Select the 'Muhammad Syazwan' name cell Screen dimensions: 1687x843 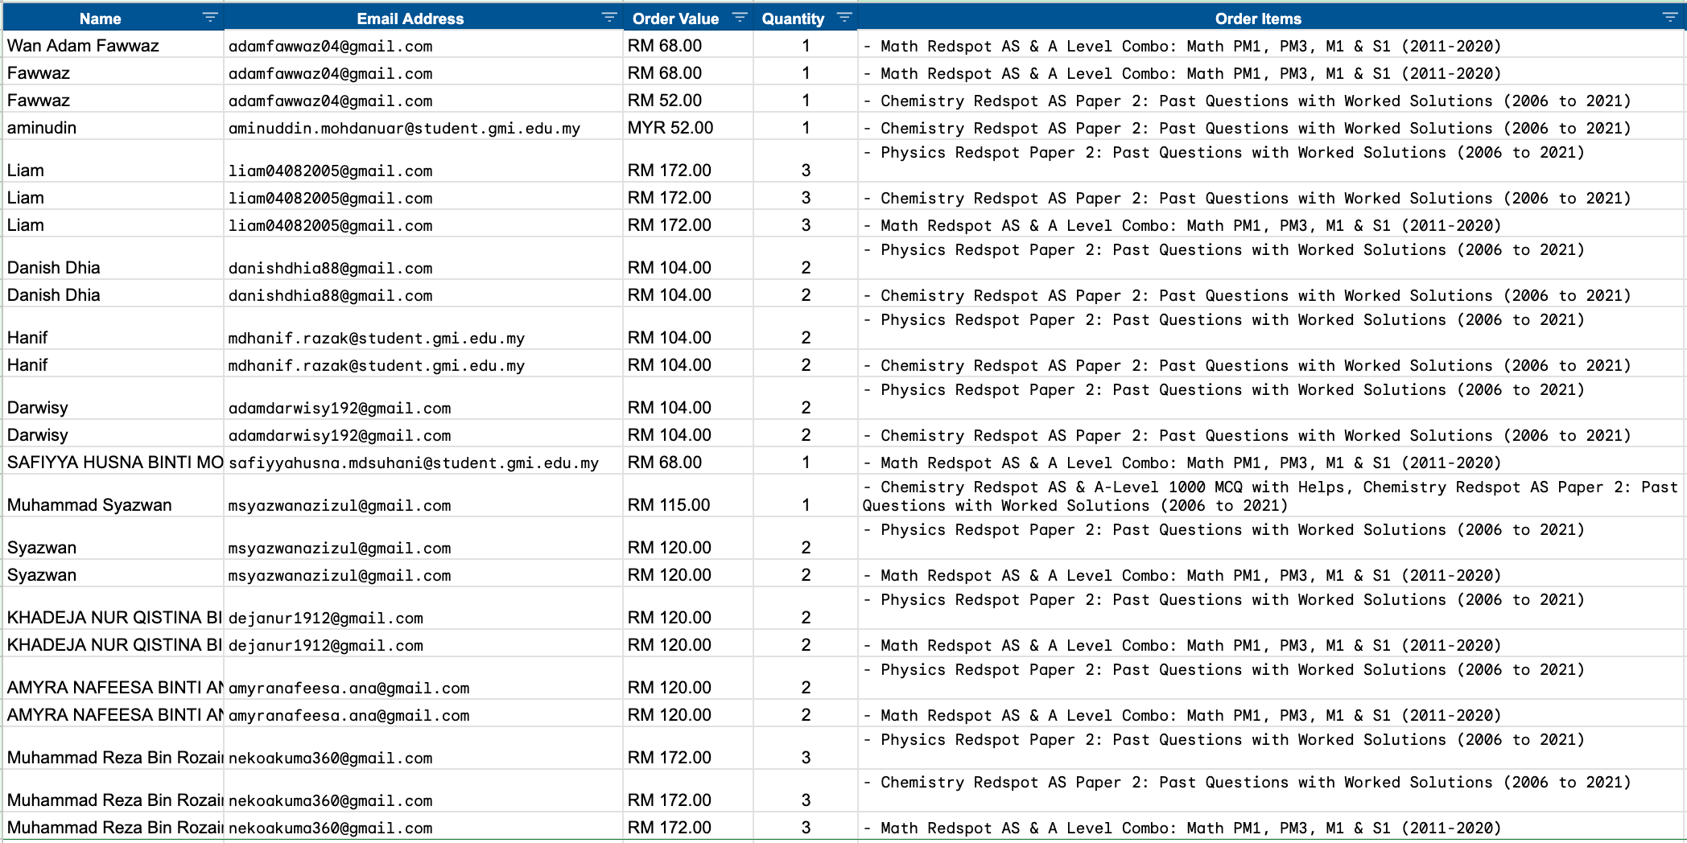[113, 496]
